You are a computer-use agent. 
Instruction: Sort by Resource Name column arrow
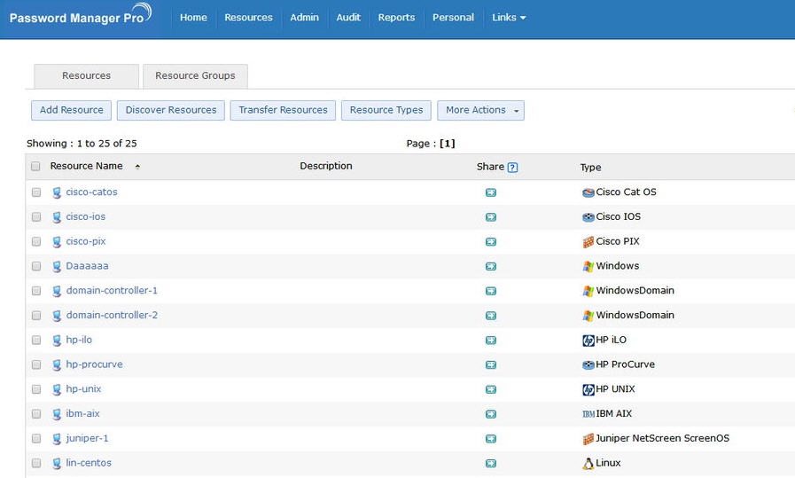137,167
